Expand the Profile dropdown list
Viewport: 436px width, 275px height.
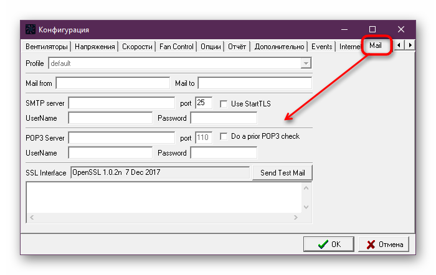click(305, 63)
